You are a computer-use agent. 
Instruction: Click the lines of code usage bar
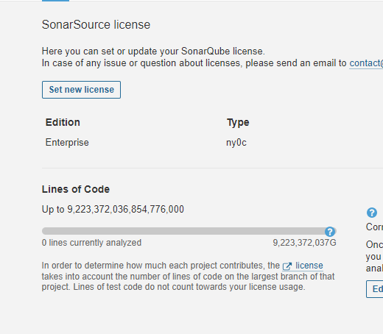(189, 231)
